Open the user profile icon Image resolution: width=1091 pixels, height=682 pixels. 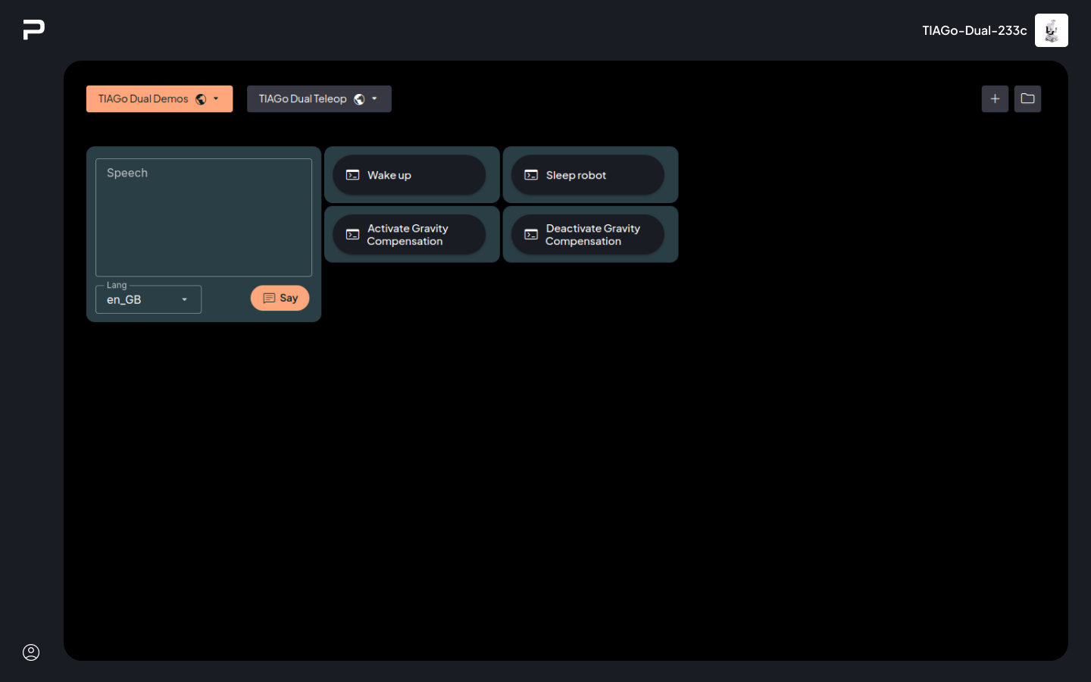pyautogui.click(x=31, y=652)
